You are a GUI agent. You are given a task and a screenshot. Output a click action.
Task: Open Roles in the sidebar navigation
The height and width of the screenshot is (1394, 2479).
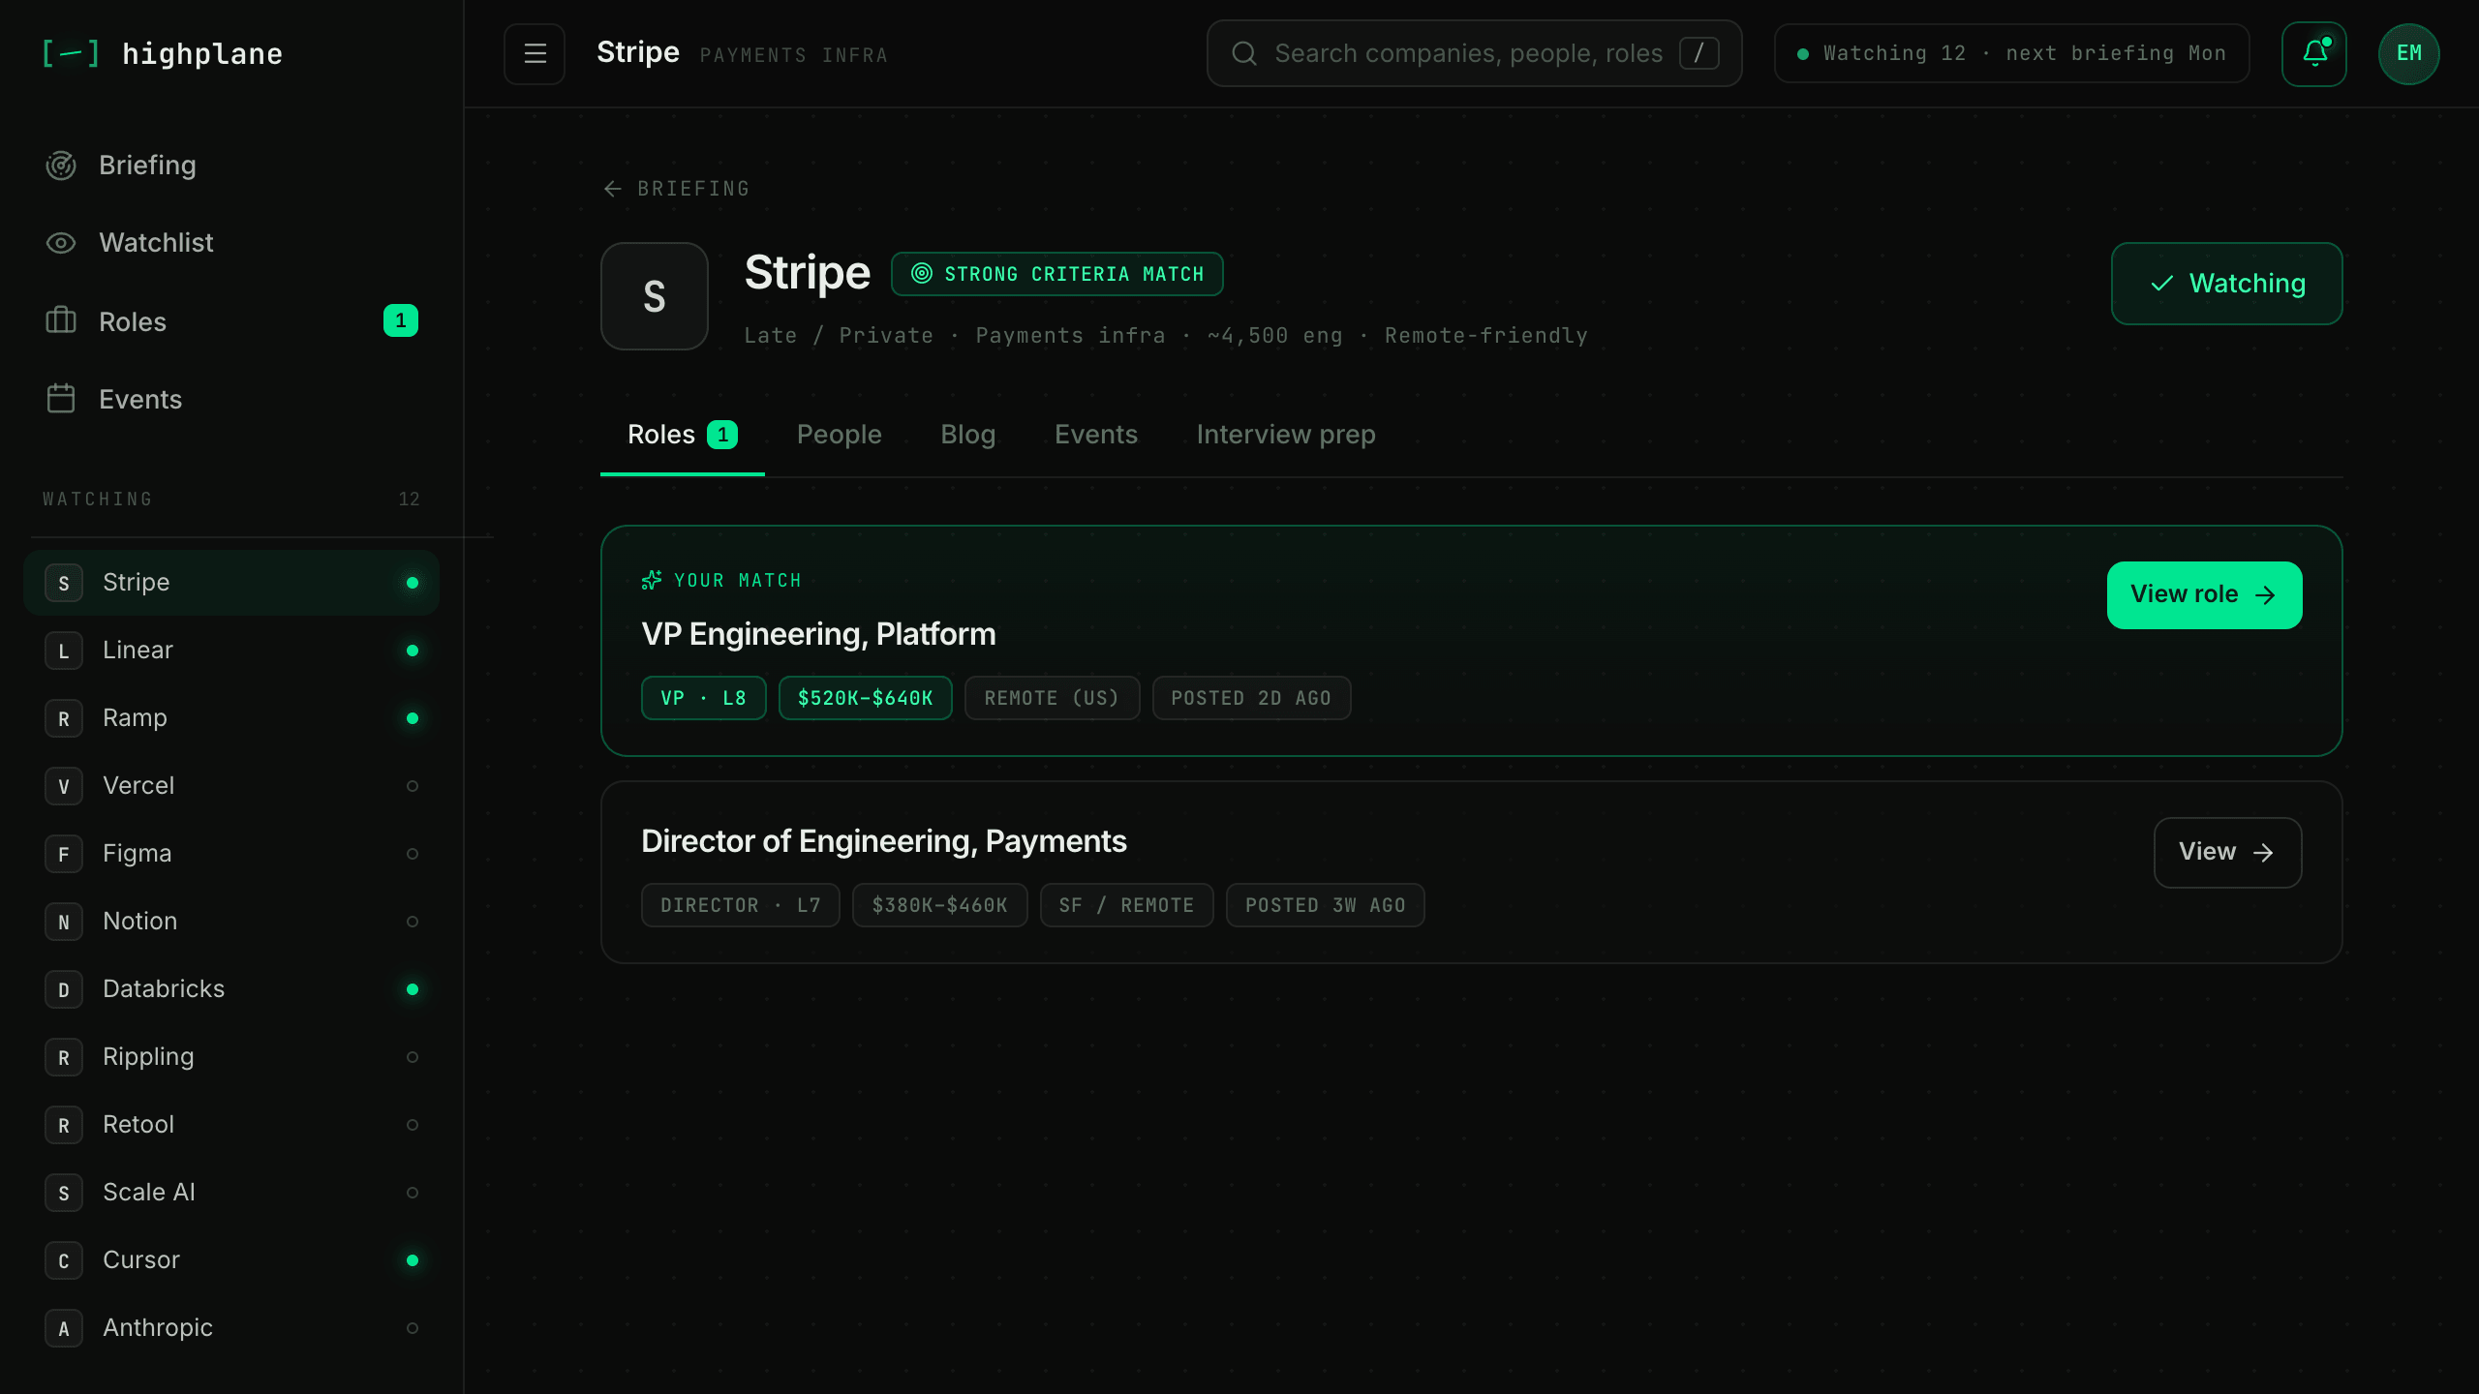(x=231, y=320)
